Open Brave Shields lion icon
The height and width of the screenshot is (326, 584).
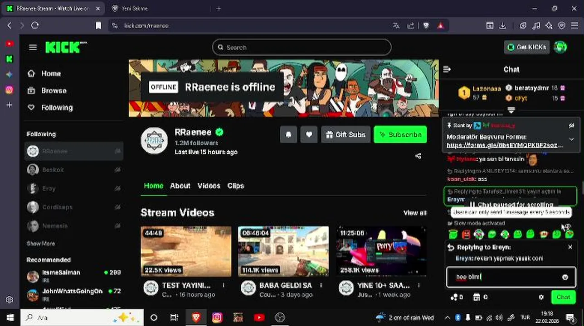pos(426,26)
